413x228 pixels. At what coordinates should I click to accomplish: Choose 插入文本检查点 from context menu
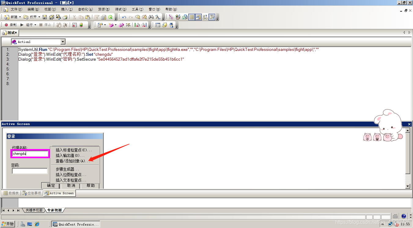[x=75, y=180]
